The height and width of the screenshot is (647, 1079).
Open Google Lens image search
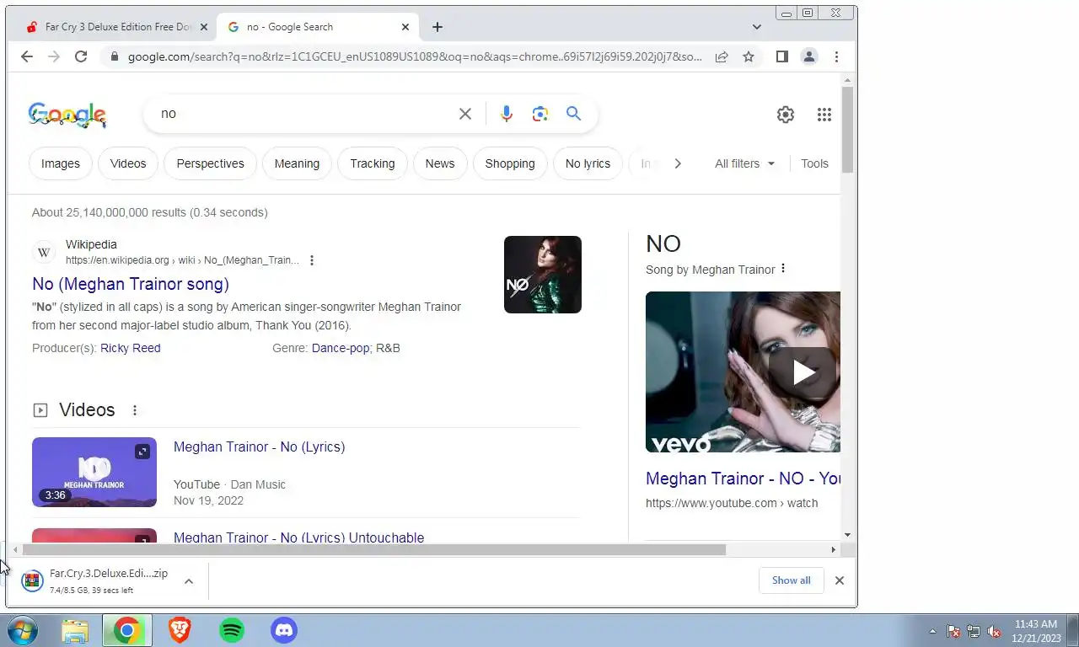coord(540,114)
